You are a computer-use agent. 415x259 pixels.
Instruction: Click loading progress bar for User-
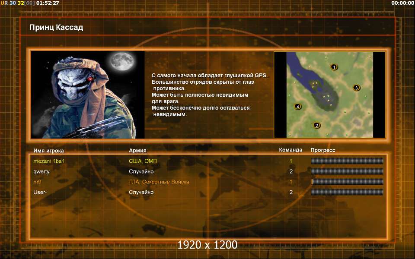[x=347, y=192]
